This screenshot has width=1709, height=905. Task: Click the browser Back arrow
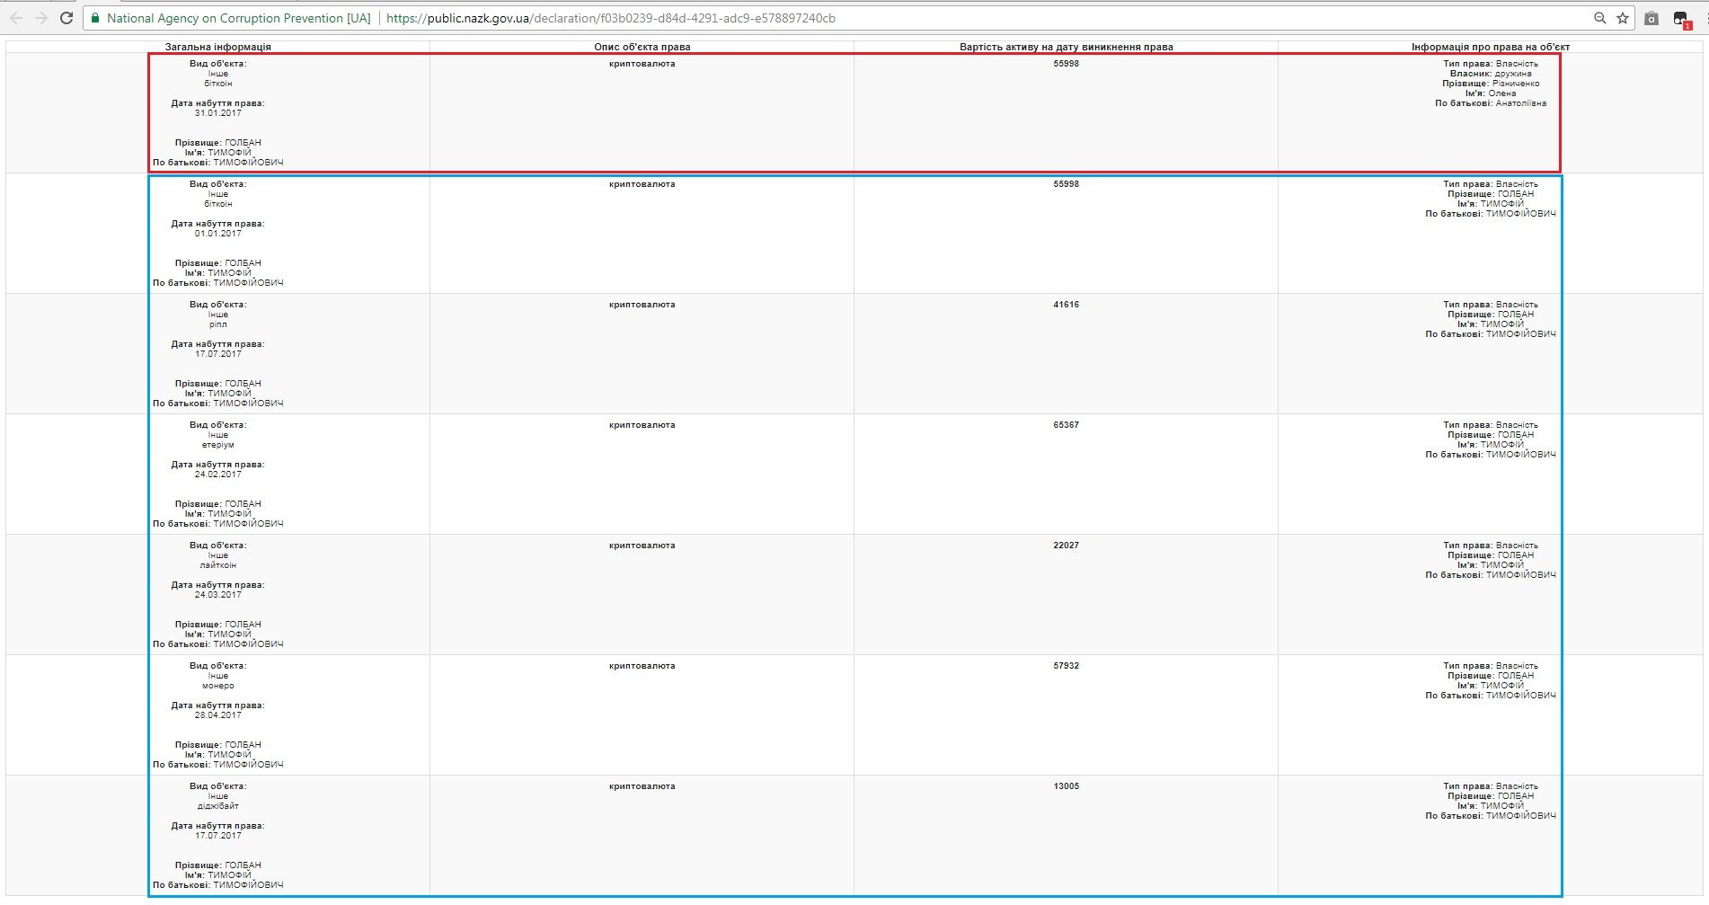[x=16, y=18]
